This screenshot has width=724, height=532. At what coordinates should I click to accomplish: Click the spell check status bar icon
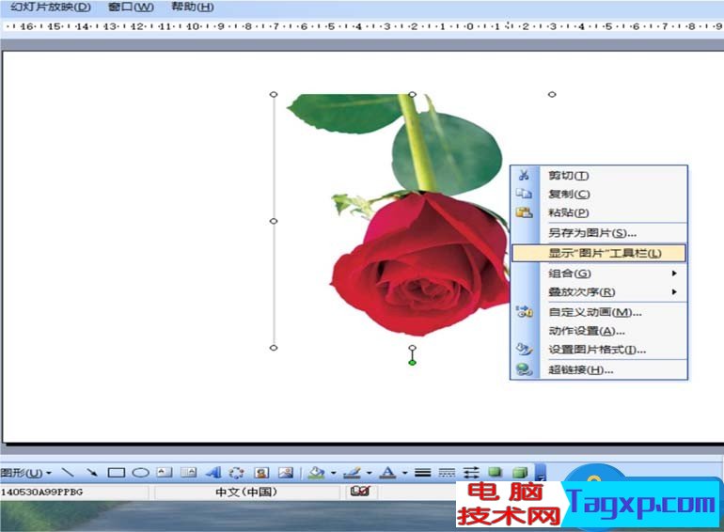[x=358, y=492]
